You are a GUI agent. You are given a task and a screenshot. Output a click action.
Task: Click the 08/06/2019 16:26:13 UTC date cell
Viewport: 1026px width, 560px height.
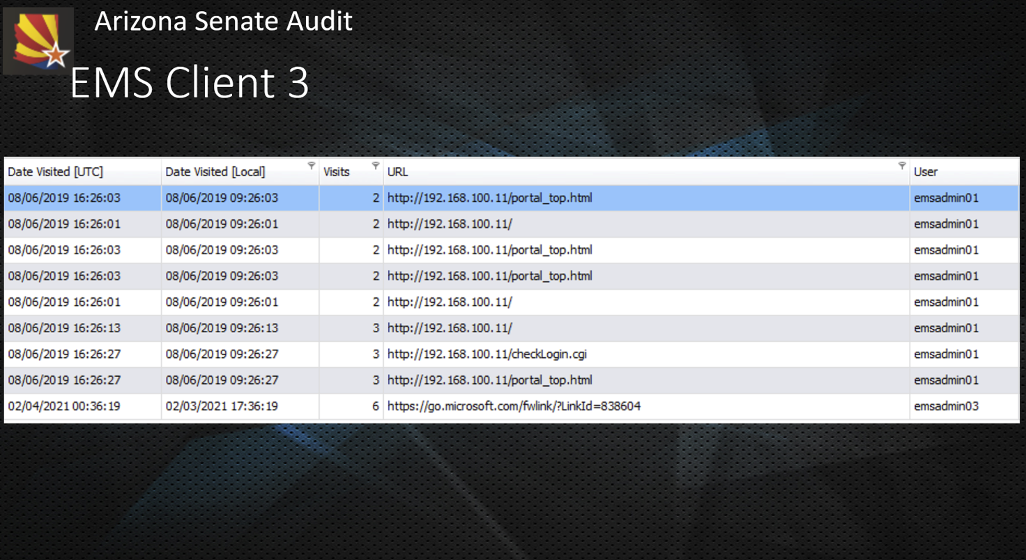[64, 328]
